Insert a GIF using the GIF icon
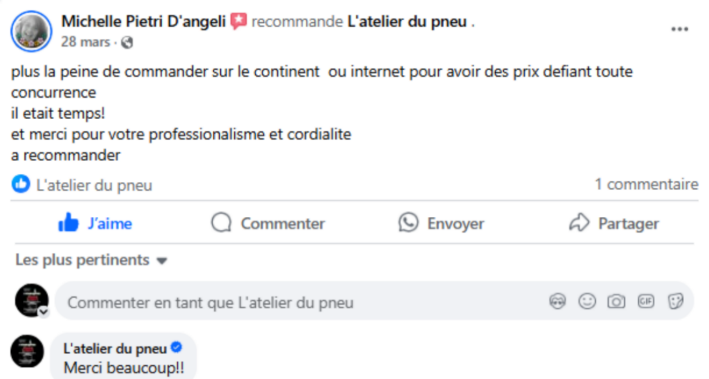709x379 pixels. point(646,302)
